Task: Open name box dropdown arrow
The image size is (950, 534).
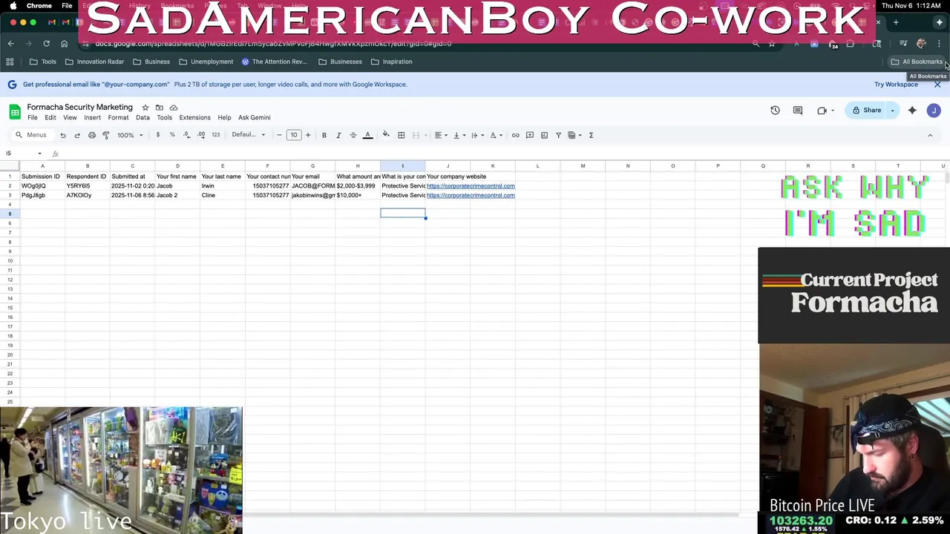Action: click(39, 154)
